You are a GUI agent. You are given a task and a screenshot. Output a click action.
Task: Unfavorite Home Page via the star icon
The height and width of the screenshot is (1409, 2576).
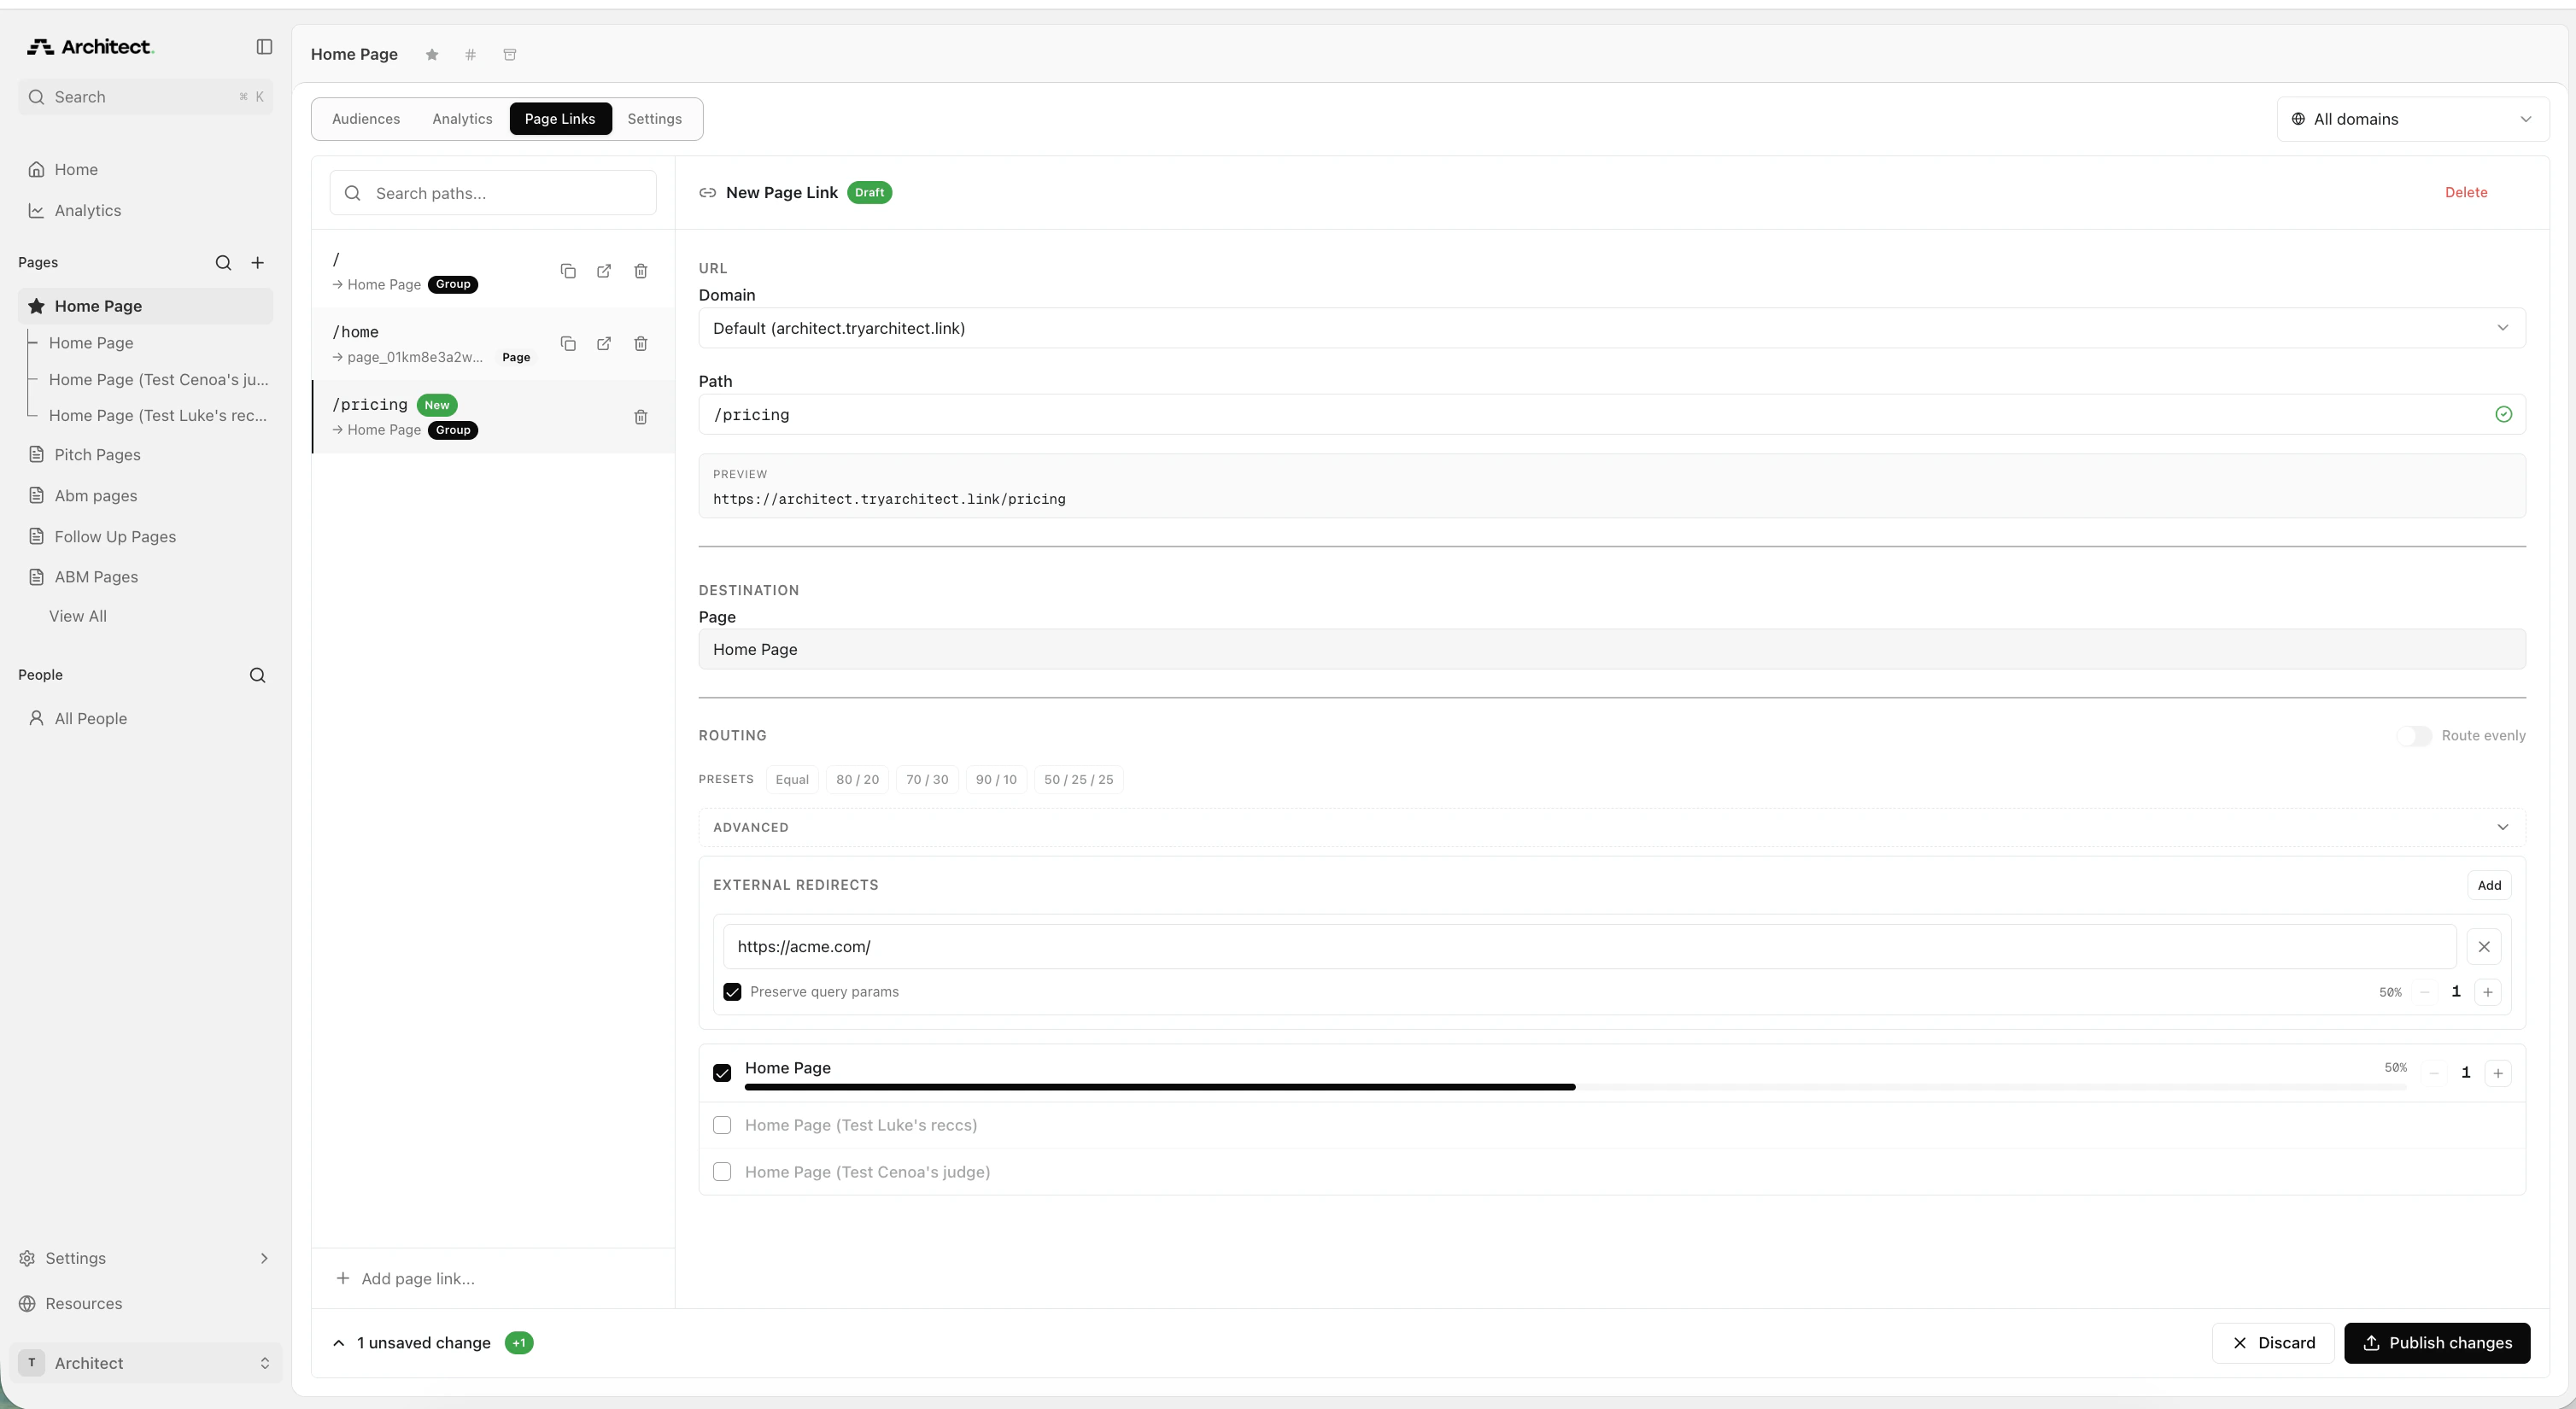(x=431, y=55)
